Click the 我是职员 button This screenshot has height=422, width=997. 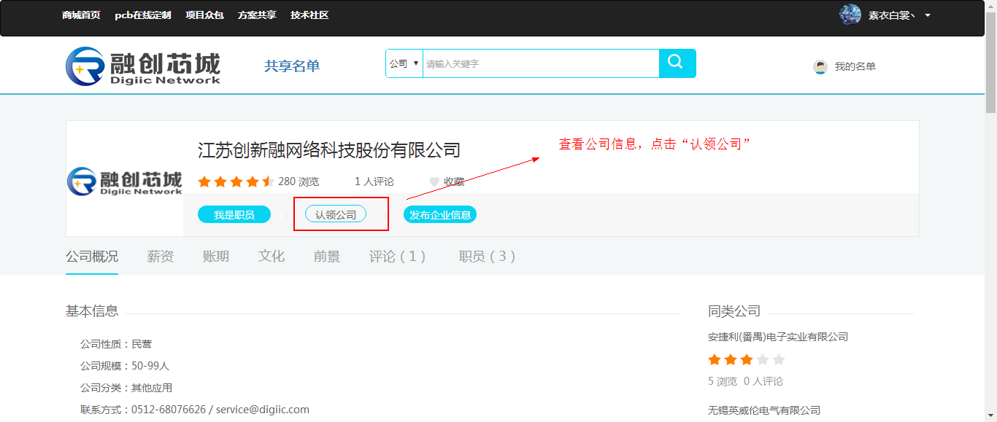click(234, 214)
